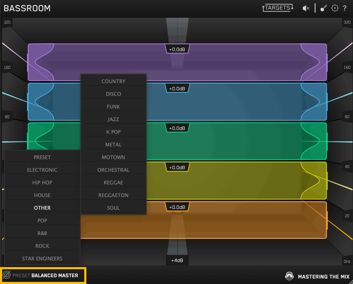
Task: Open help with the question mark icon
Action: [x=345, y=8]
